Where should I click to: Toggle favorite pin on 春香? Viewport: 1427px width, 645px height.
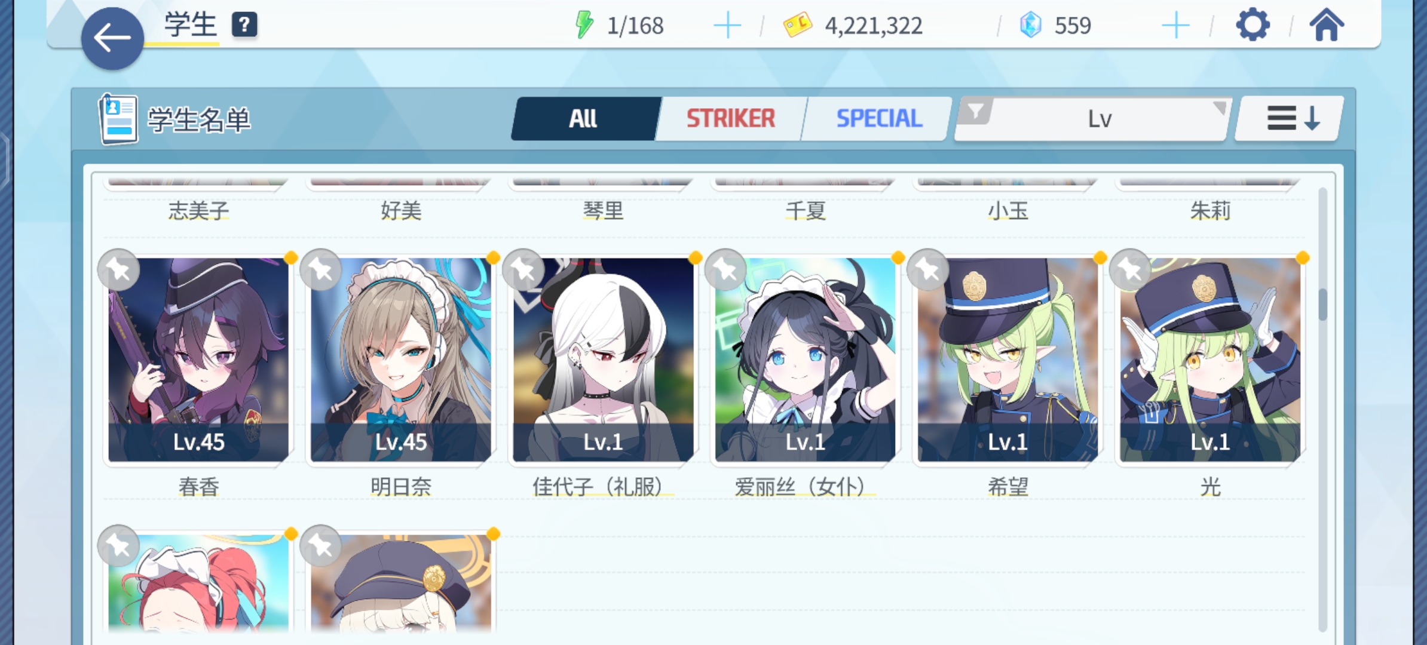point(119,270)
